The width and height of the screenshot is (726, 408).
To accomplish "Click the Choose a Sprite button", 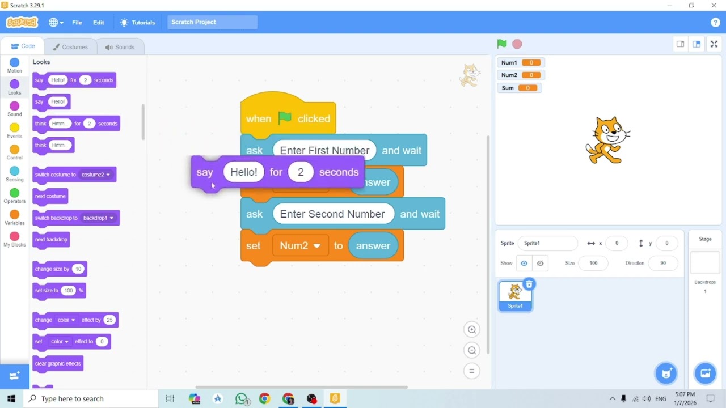I will click(666, 373).
